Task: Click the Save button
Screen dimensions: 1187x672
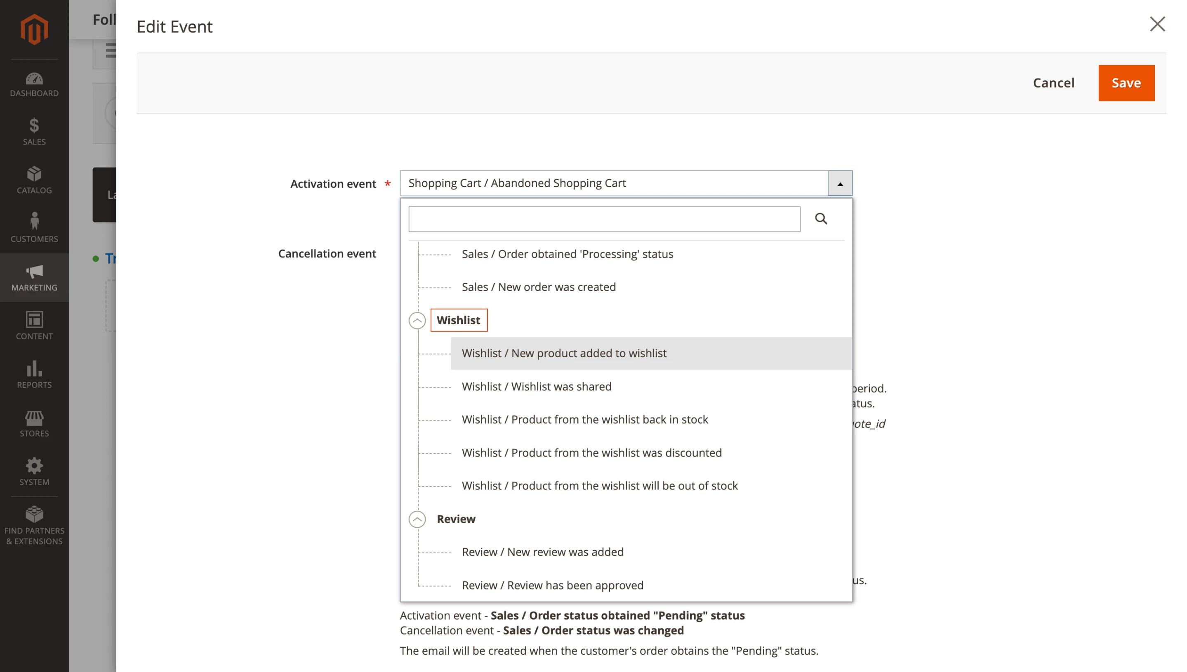Action: pos(1126,83)
